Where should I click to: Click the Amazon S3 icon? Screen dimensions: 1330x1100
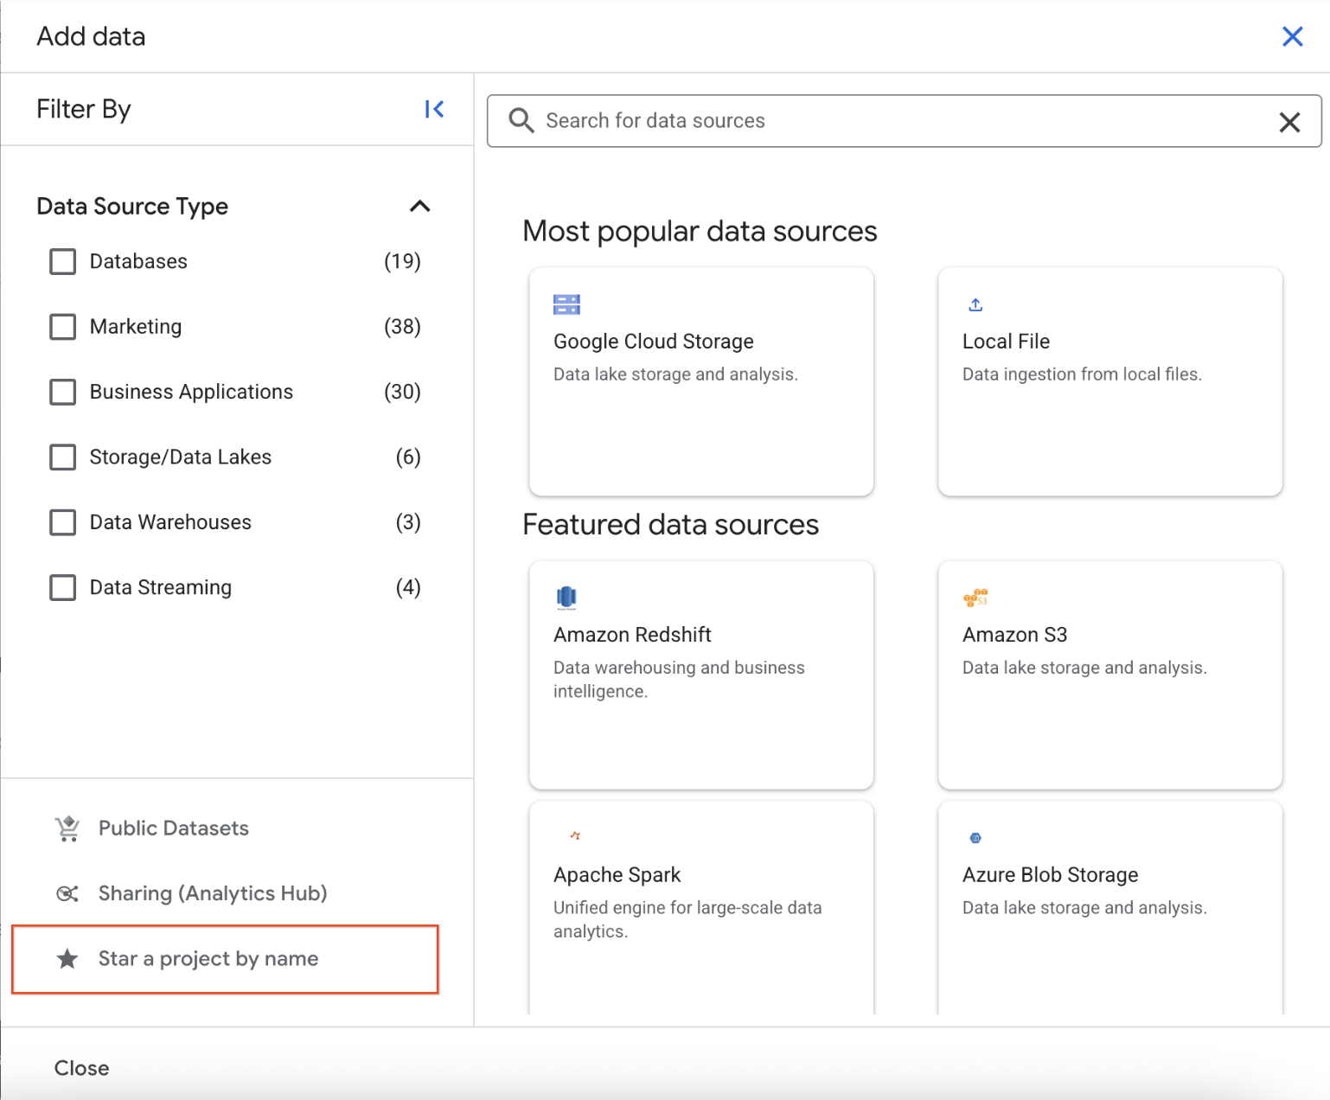point(975,598)
